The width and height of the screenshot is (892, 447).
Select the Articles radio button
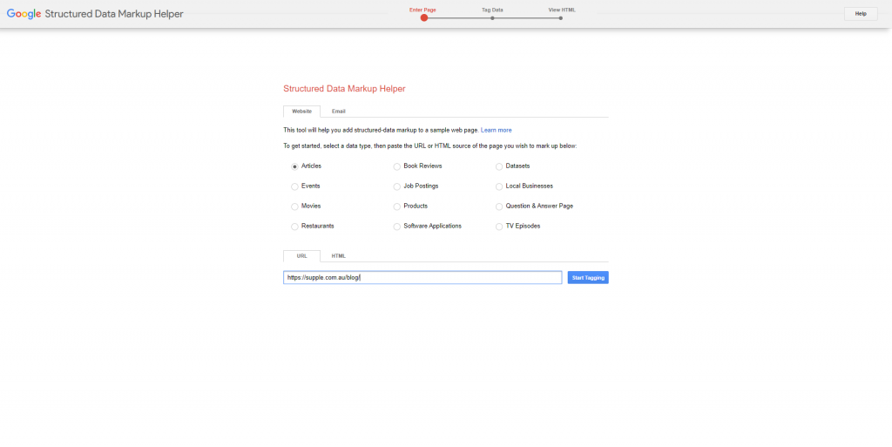pyautogui.click(x=294, y=166)
